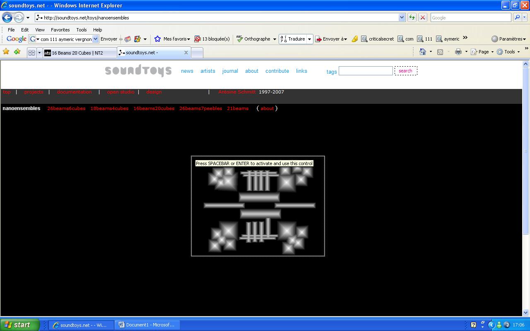
Task: Go back with the browser Back arrow
Action: pos(7,17)
